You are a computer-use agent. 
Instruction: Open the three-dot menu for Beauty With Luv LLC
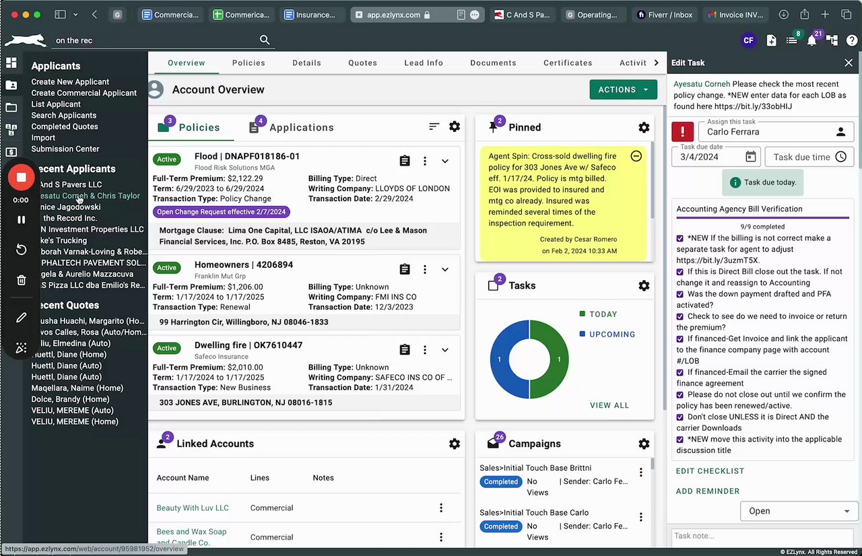(x=441, y=508)
